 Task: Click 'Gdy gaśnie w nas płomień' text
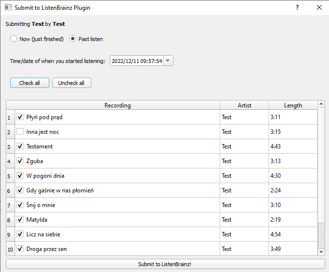click(60, 190)
